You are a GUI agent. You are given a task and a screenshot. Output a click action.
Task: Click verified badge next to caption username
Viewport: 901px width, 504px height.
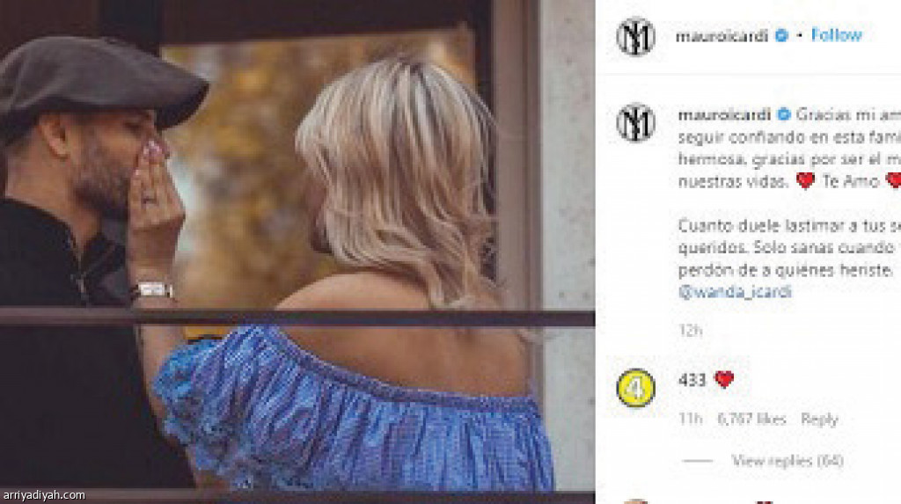[x=784, y=115]
